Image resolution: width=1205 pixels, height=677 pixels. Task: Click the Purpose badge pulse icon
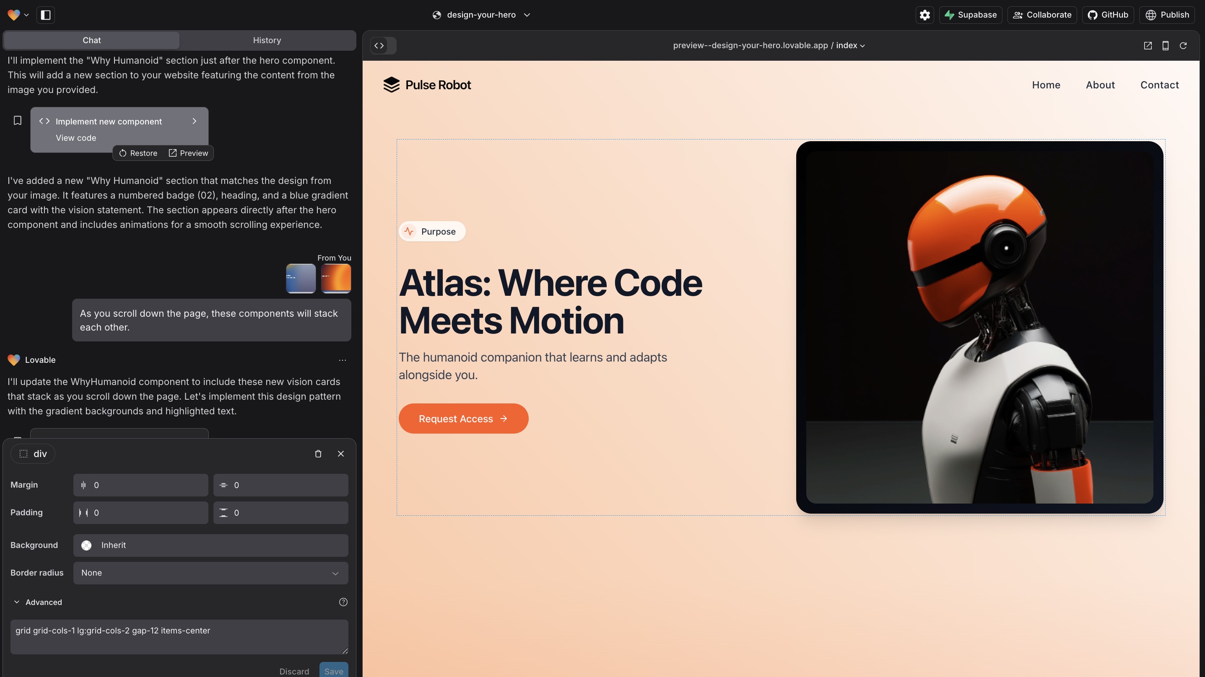click(409, 231)
